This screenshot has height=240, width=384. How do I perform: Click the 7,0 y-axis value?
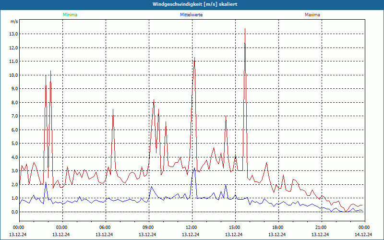pos(14,116)
